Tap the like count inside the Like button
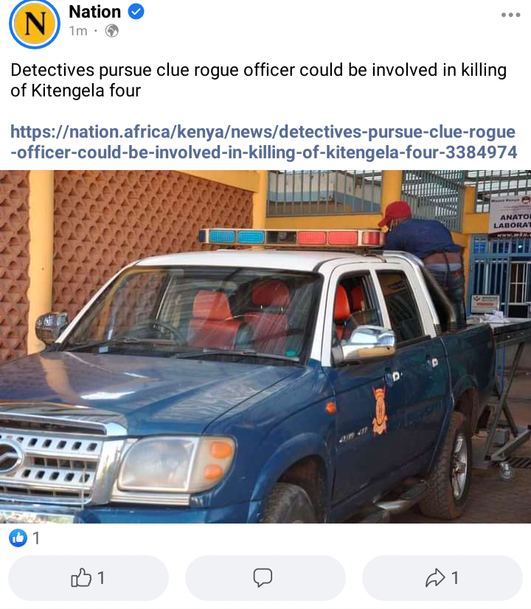531x609 pixels. pos(101,578)
